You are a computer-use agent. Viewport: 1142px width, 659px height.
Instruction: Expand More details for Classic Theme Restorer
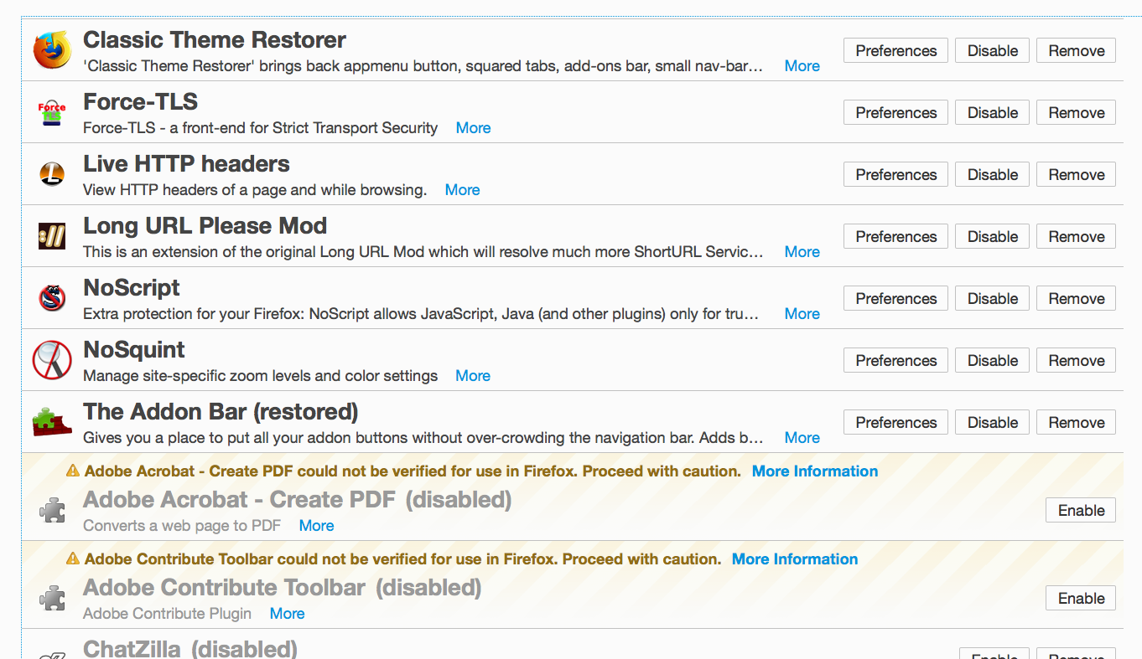click(x=802, y=66)
